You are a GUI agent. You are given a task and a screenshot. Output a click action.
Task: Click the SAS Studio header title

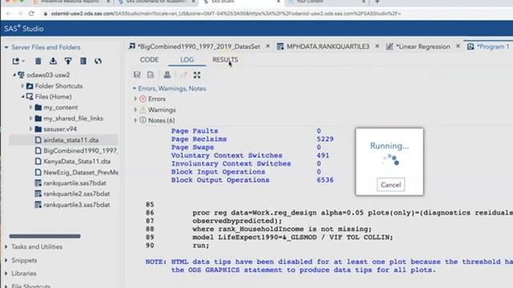(23, 29)
